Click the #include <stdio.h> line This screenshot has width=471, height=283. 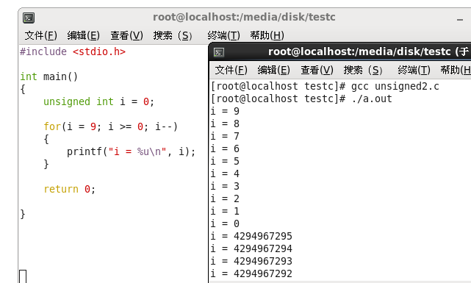click(x=73, y=51)
